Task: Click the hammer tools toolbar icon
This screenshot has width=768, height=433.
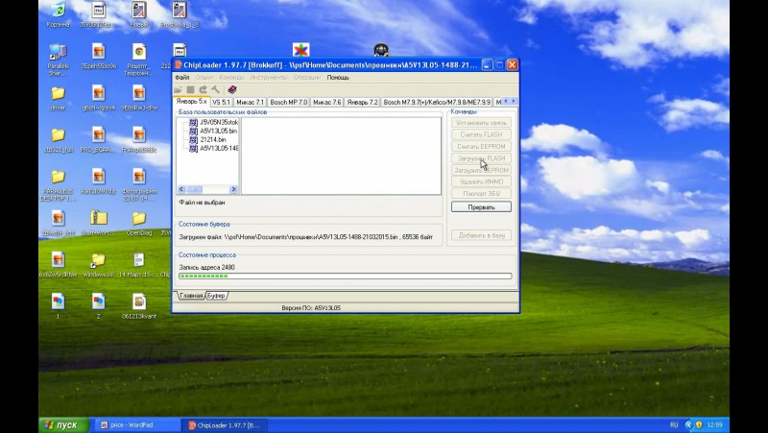Action: pos(215,89)
